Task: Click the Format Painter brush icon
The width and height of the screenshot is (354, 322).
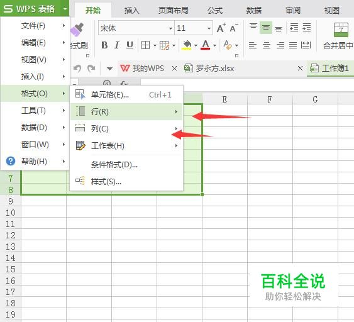Action: tap(77, 30)
